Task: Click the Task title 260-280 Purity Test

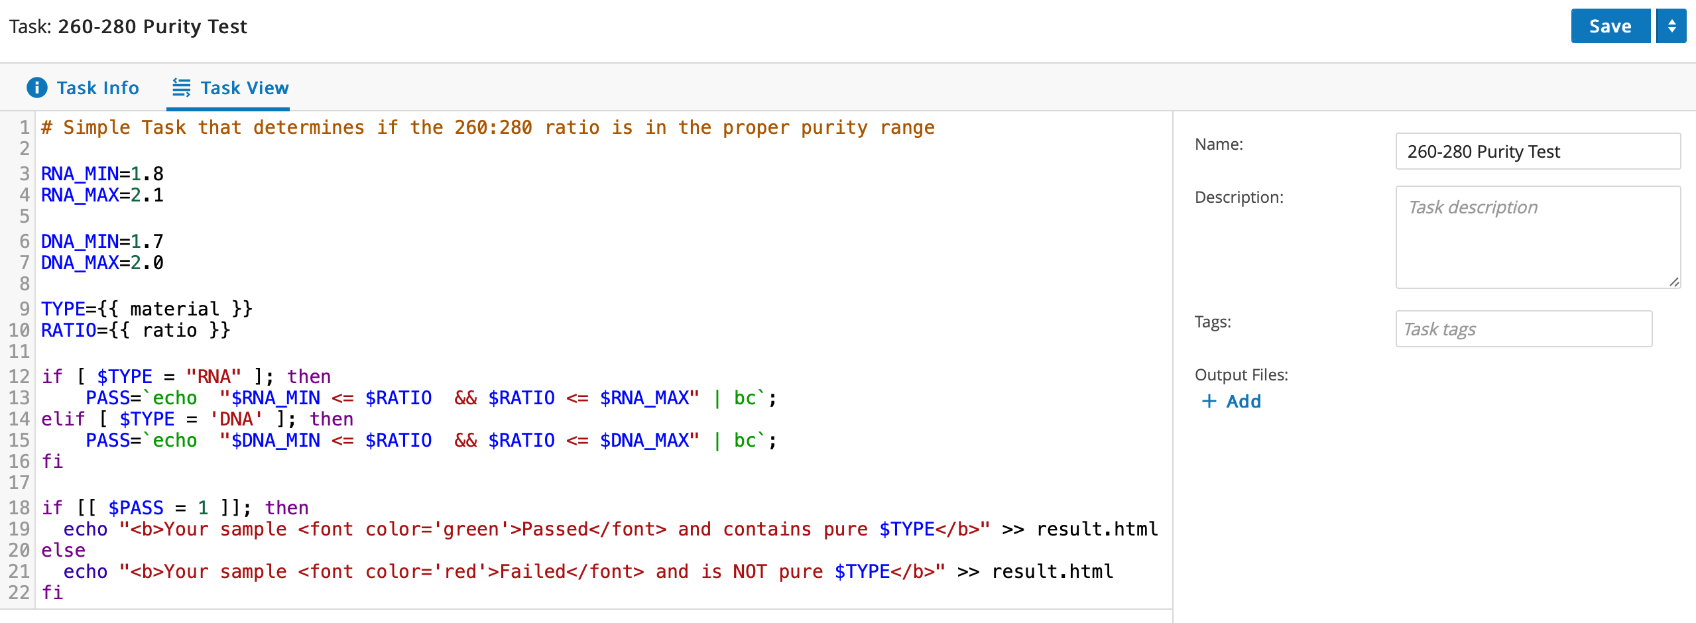Action: pos(152,27)
